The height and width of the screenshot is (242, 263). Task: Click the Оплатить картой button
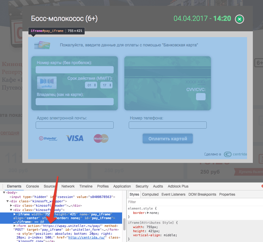pyautogui.click(x=168, y=139)
